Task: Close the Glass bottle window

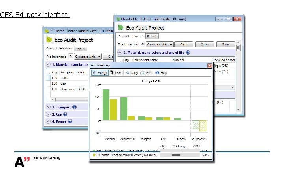Action: pos(237,19)
